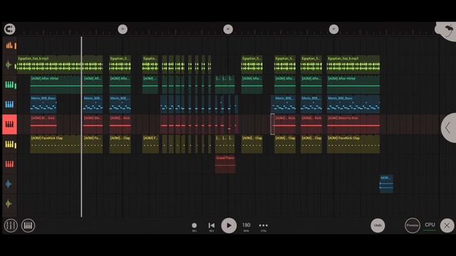Tap the Undo button
Viewport: 456px width, 256px height.
[378, 225]
